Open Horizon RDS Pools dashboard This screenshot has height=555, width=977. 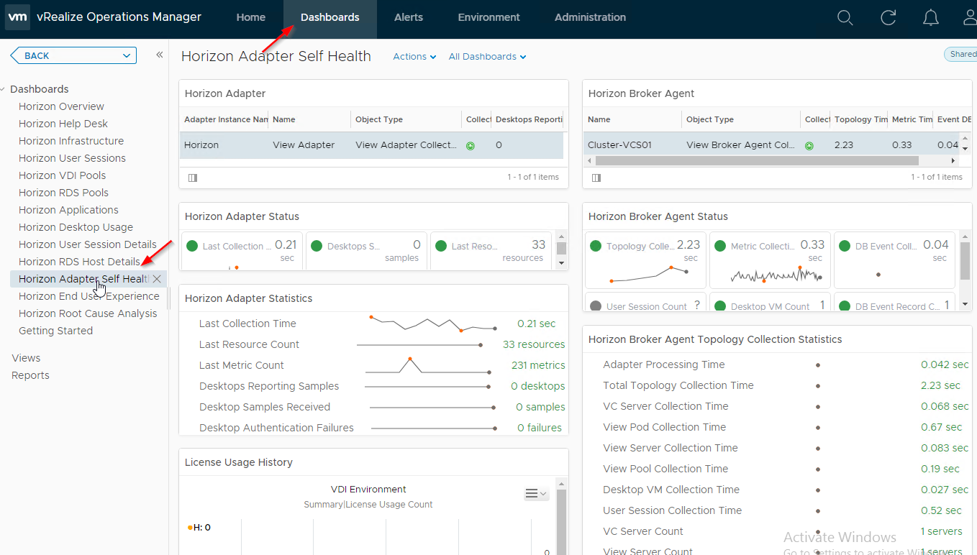click(x=63, y=193)
